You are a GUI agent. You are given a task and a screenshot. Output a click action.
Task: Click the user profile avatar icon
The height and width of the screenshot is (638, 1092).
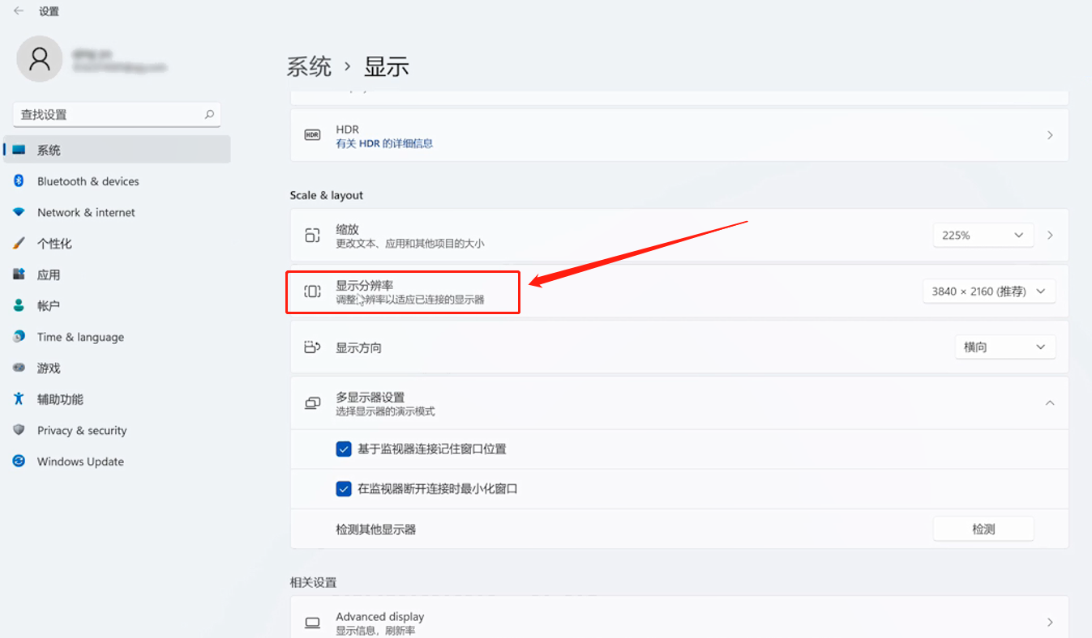coord(40,58)
